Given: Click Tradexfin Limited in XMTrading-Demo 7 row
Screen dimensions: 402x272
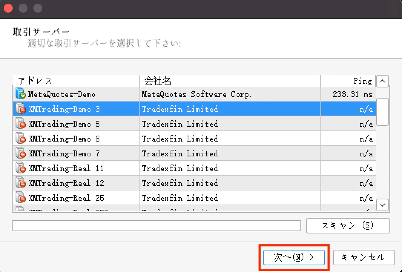Looking at the screenshot, I should click(x=180, y=154).
